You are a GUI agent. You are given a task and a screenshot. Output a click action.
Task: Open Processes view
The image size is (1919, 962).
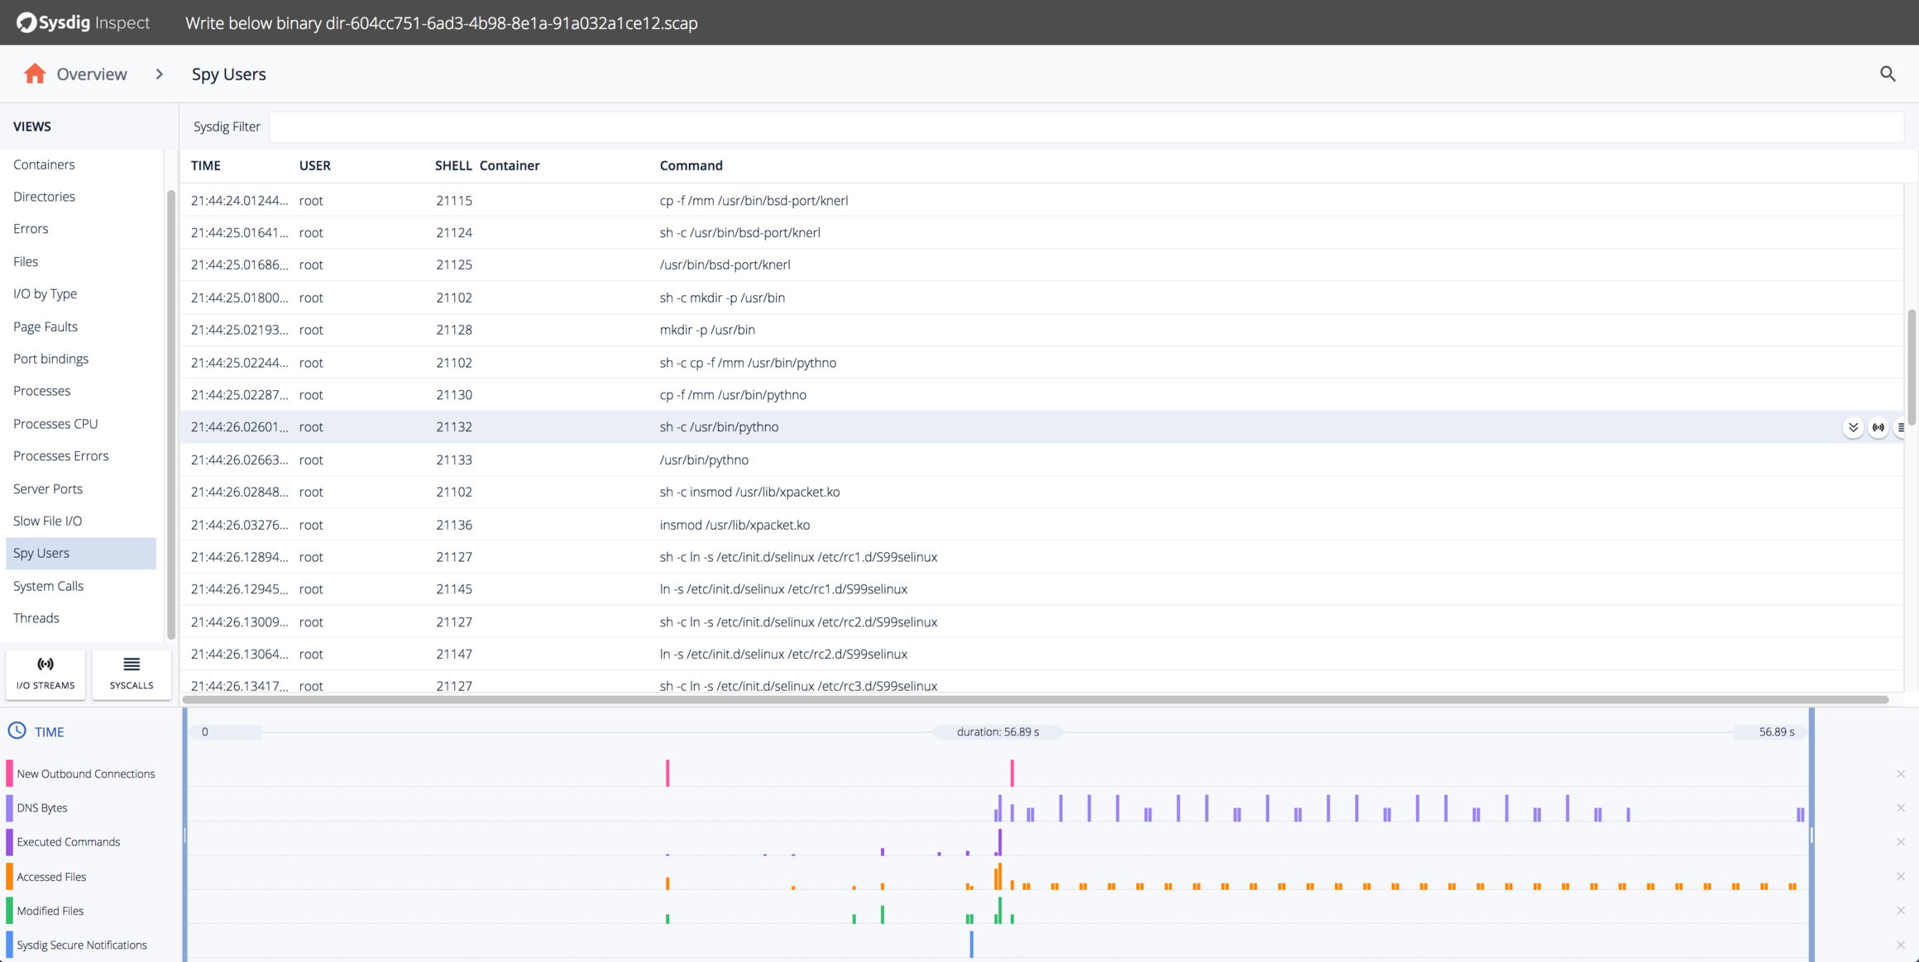(x=41, y=390)
